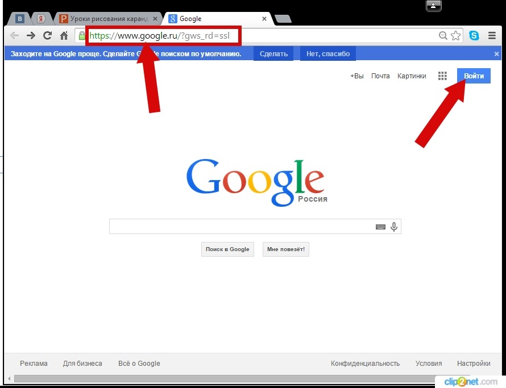Open the Условия footer link
The height and width of the screenshot is (388, 506).
tap(429, 364)
